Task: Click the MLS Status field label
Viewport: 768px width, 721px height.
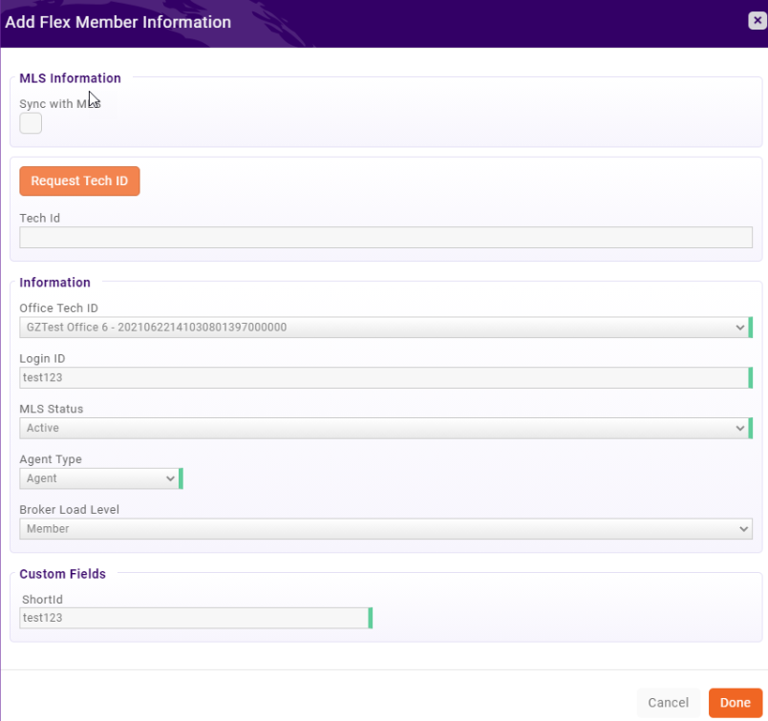Action: tap(52, 409)
